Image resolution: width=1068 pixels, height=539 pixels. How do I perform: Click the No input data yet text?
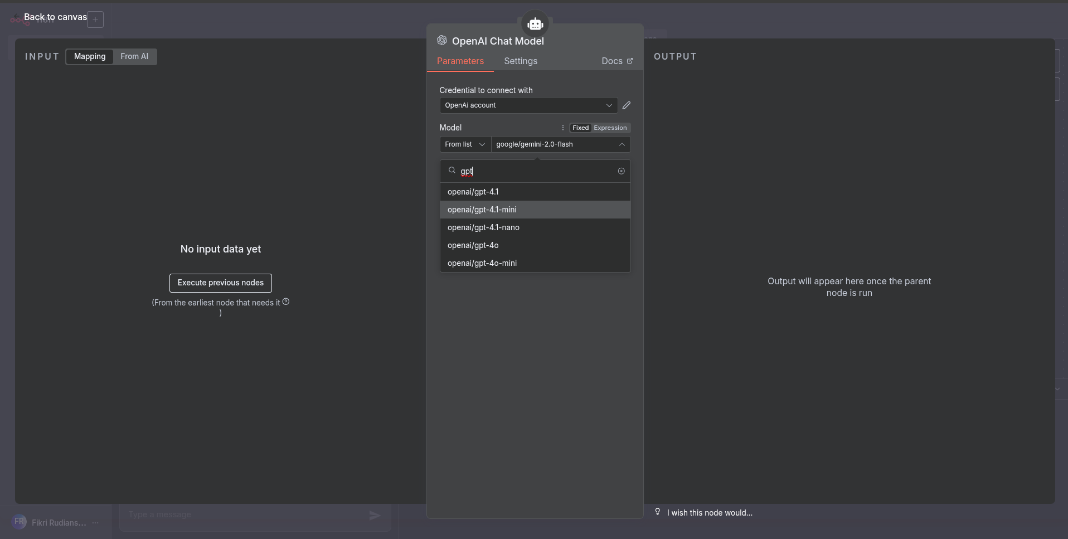pos(221,249)
